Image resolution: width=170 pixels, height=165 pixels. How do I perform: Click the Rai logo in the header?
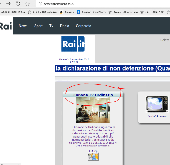[x=6, y=26]
